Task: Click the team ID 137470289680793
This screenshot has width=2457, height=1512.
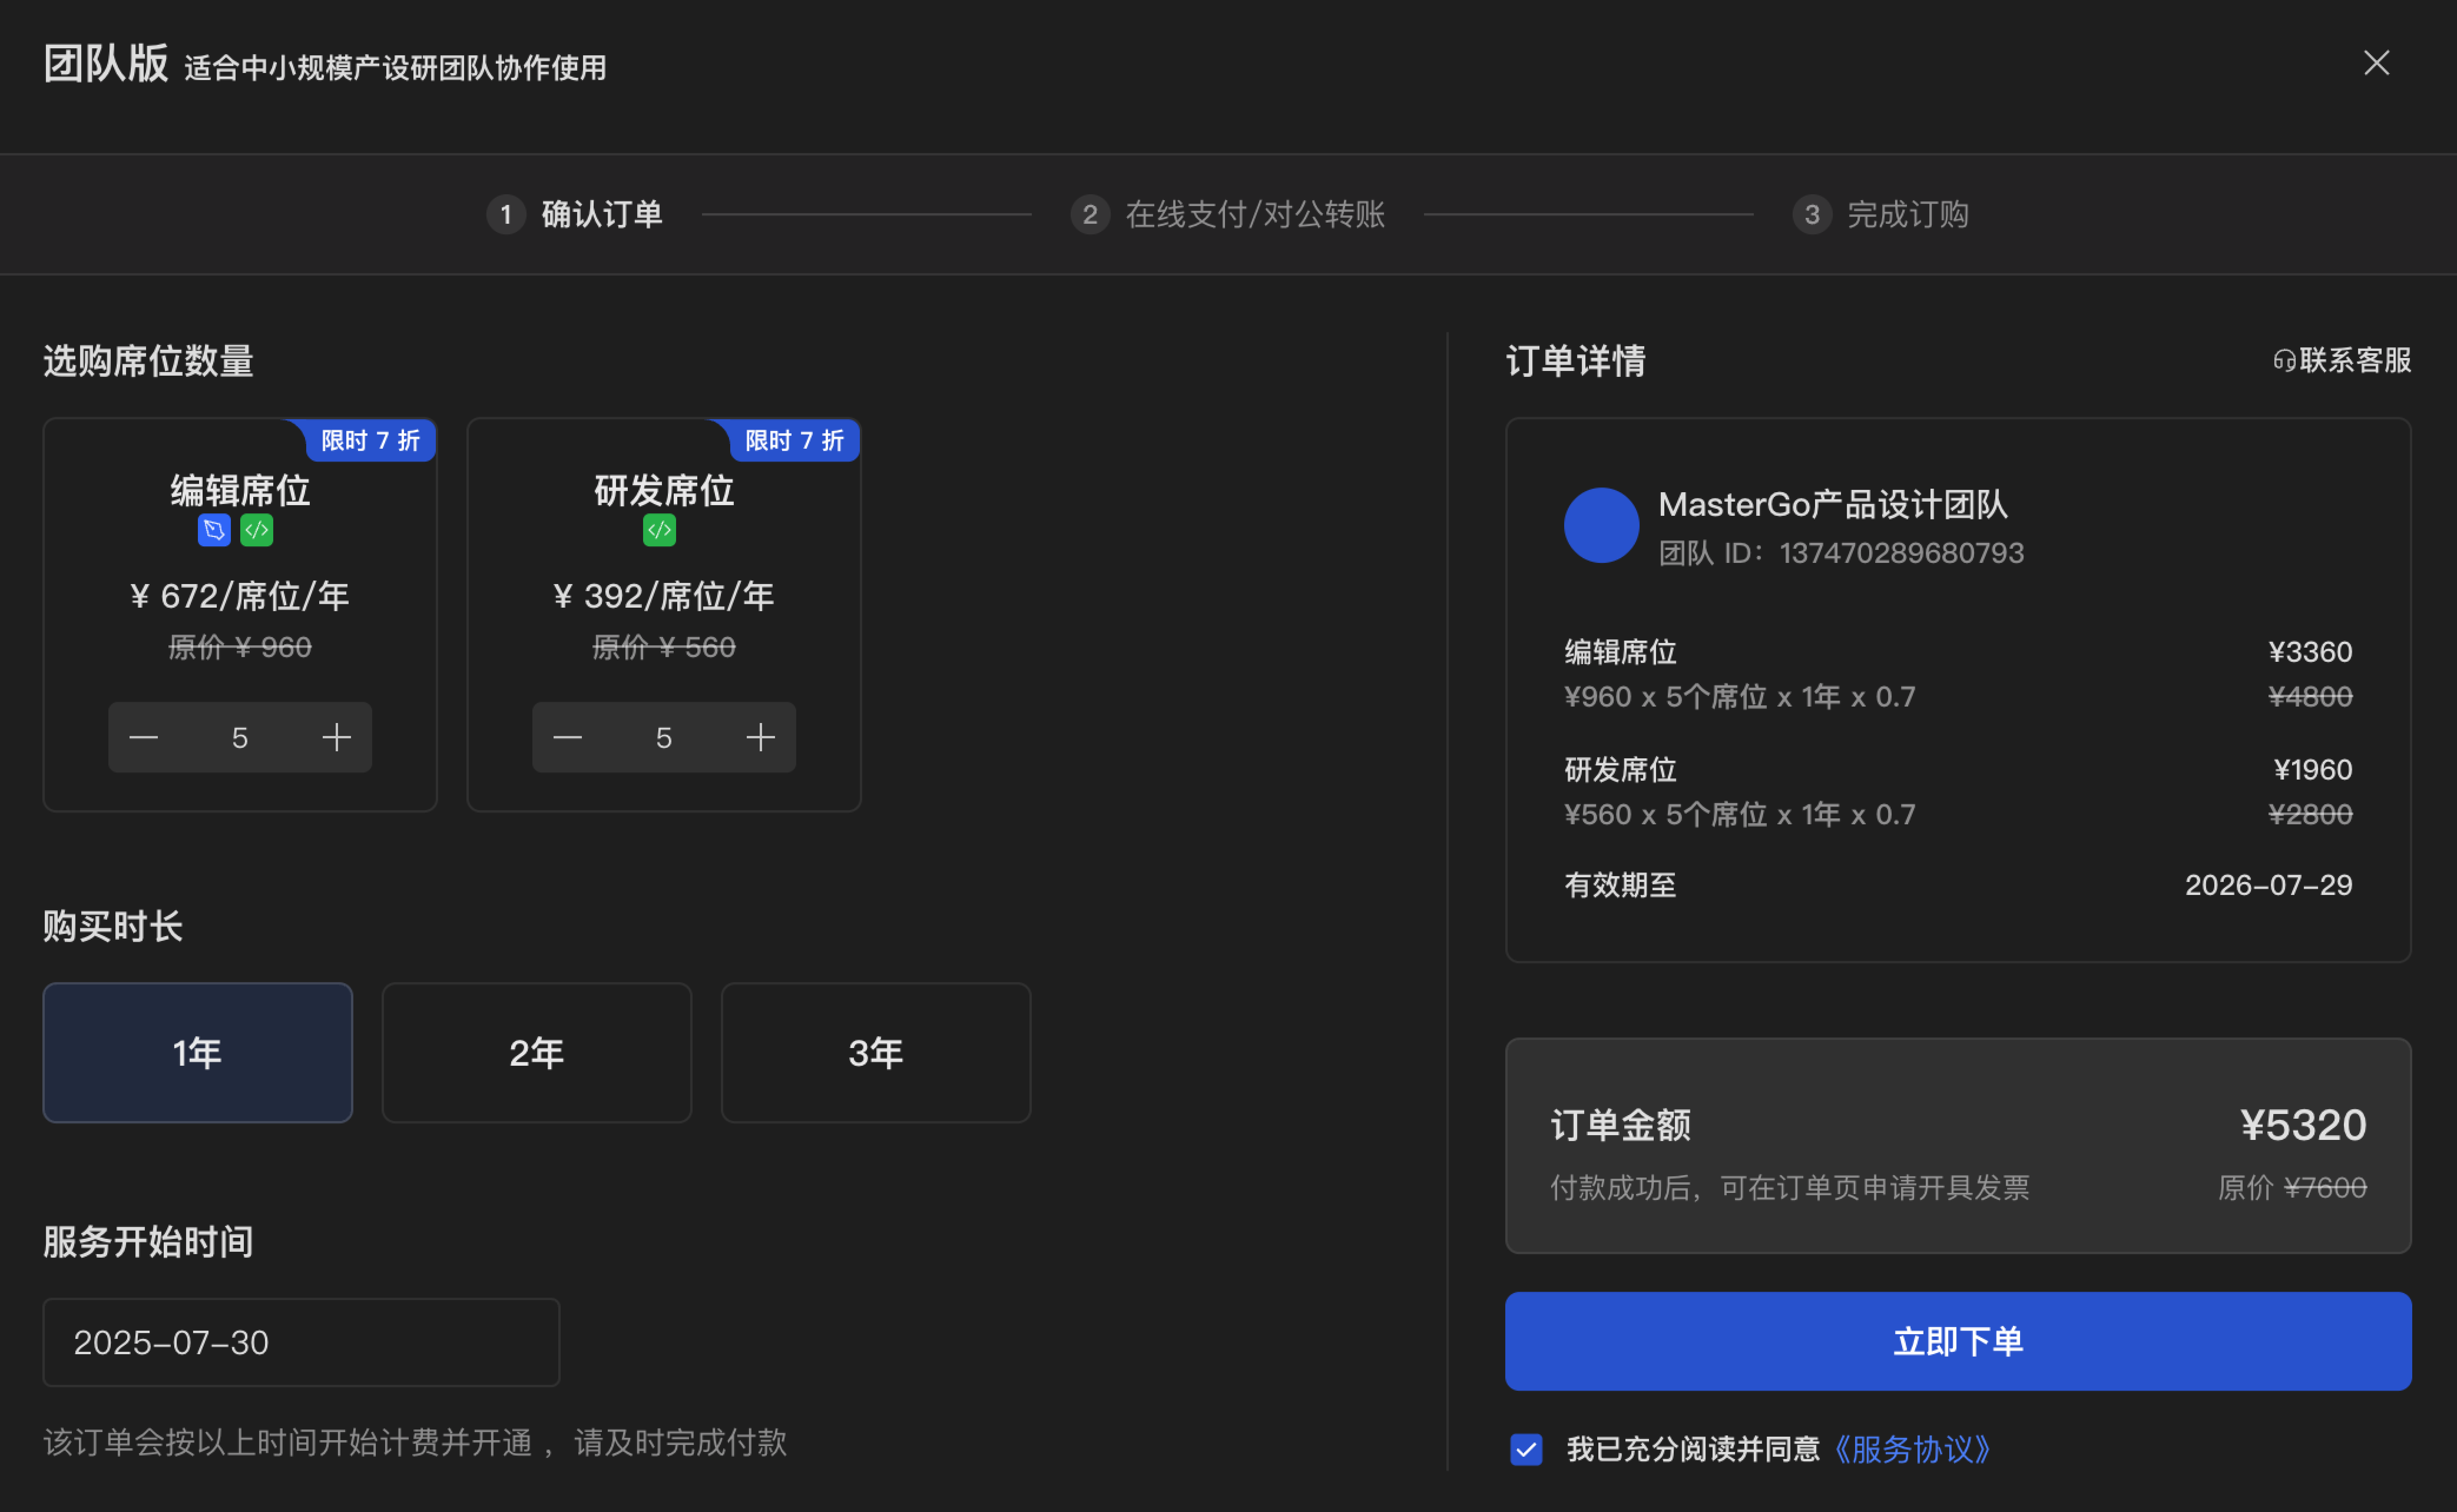Action: (1901, 553)
